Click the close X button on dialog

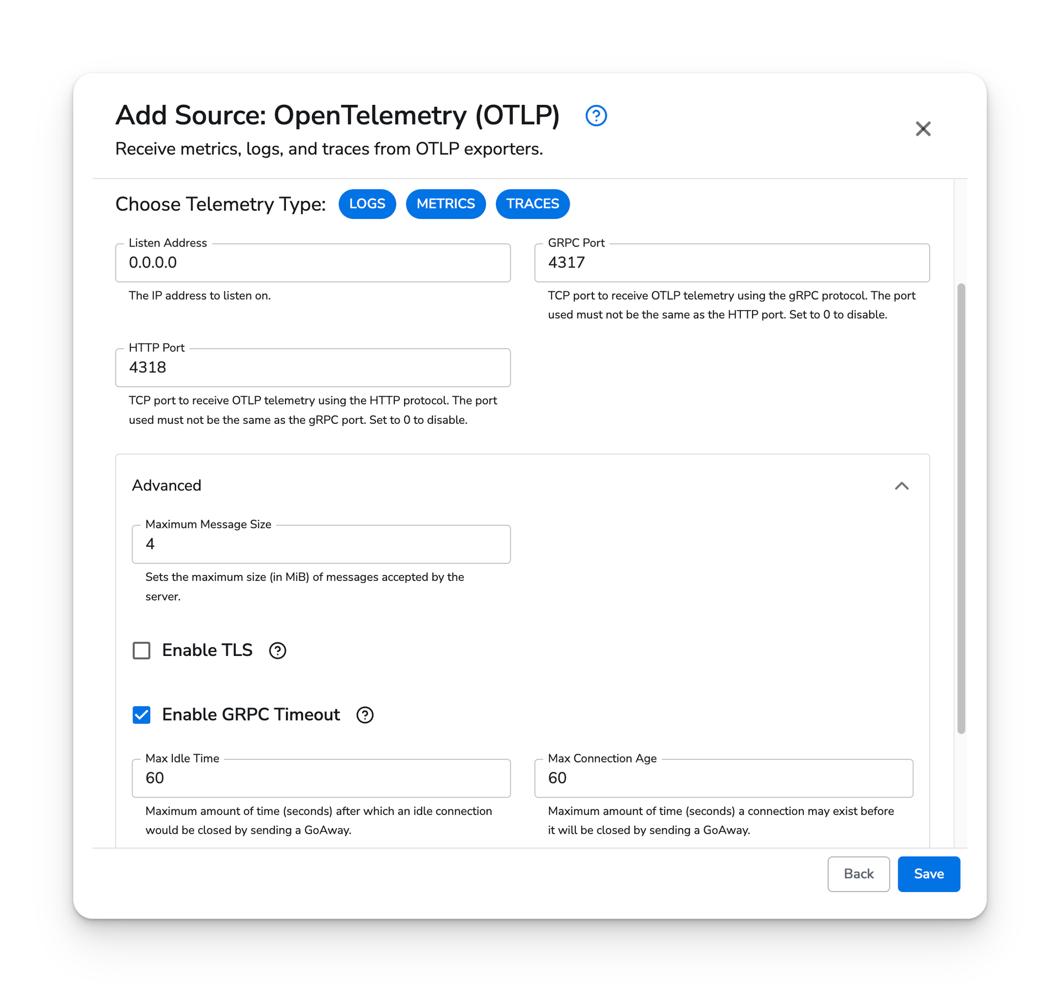pos(923,127)
